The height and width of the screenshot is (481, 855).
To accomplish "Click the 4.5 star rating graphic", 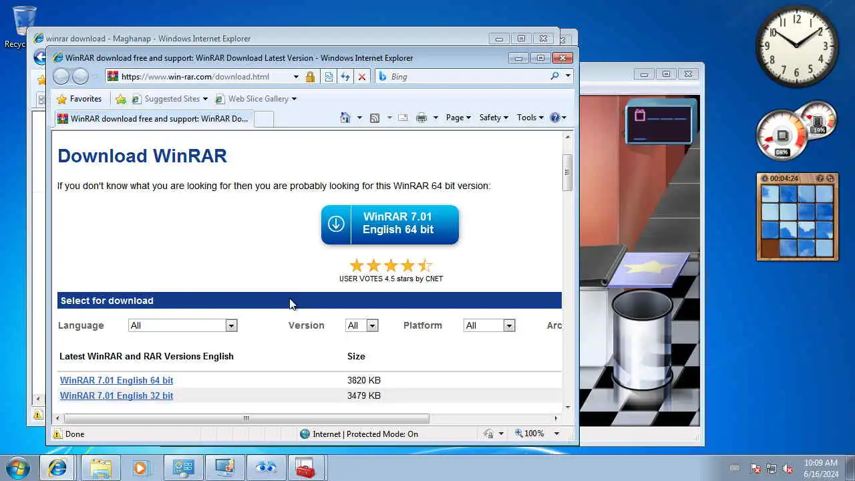I will click(391, 266).
